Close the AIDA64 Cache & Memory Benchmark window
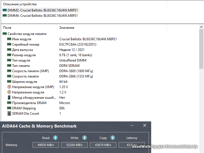Image resolution: width=204 pixels, height=153 pixels. [x=145, y=126]
